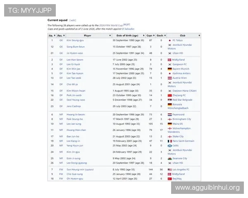Click the Scotland flag beside Celtic

click(170, 146)
